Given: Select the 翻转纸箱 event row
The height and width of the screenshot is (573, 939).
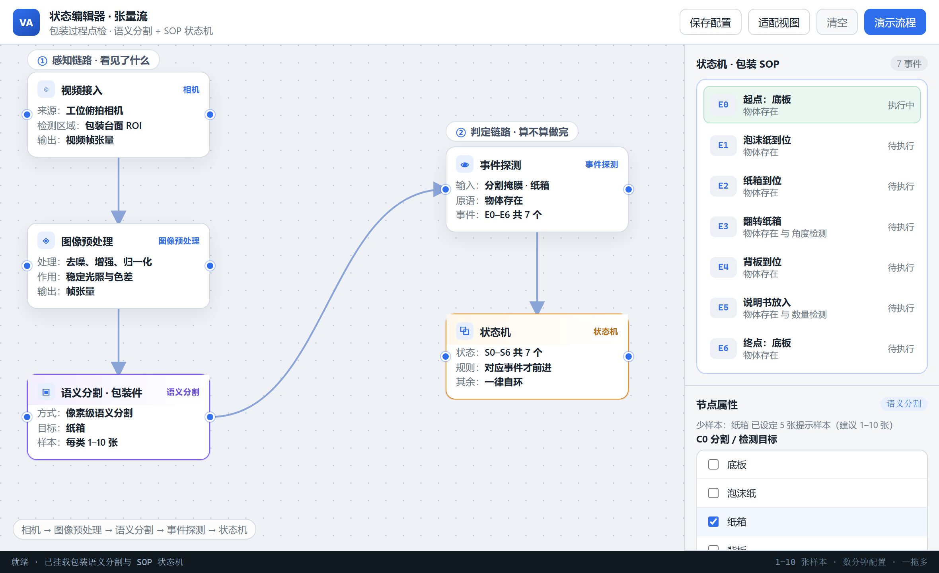Looking at the screenshot, I should point(812,226).
